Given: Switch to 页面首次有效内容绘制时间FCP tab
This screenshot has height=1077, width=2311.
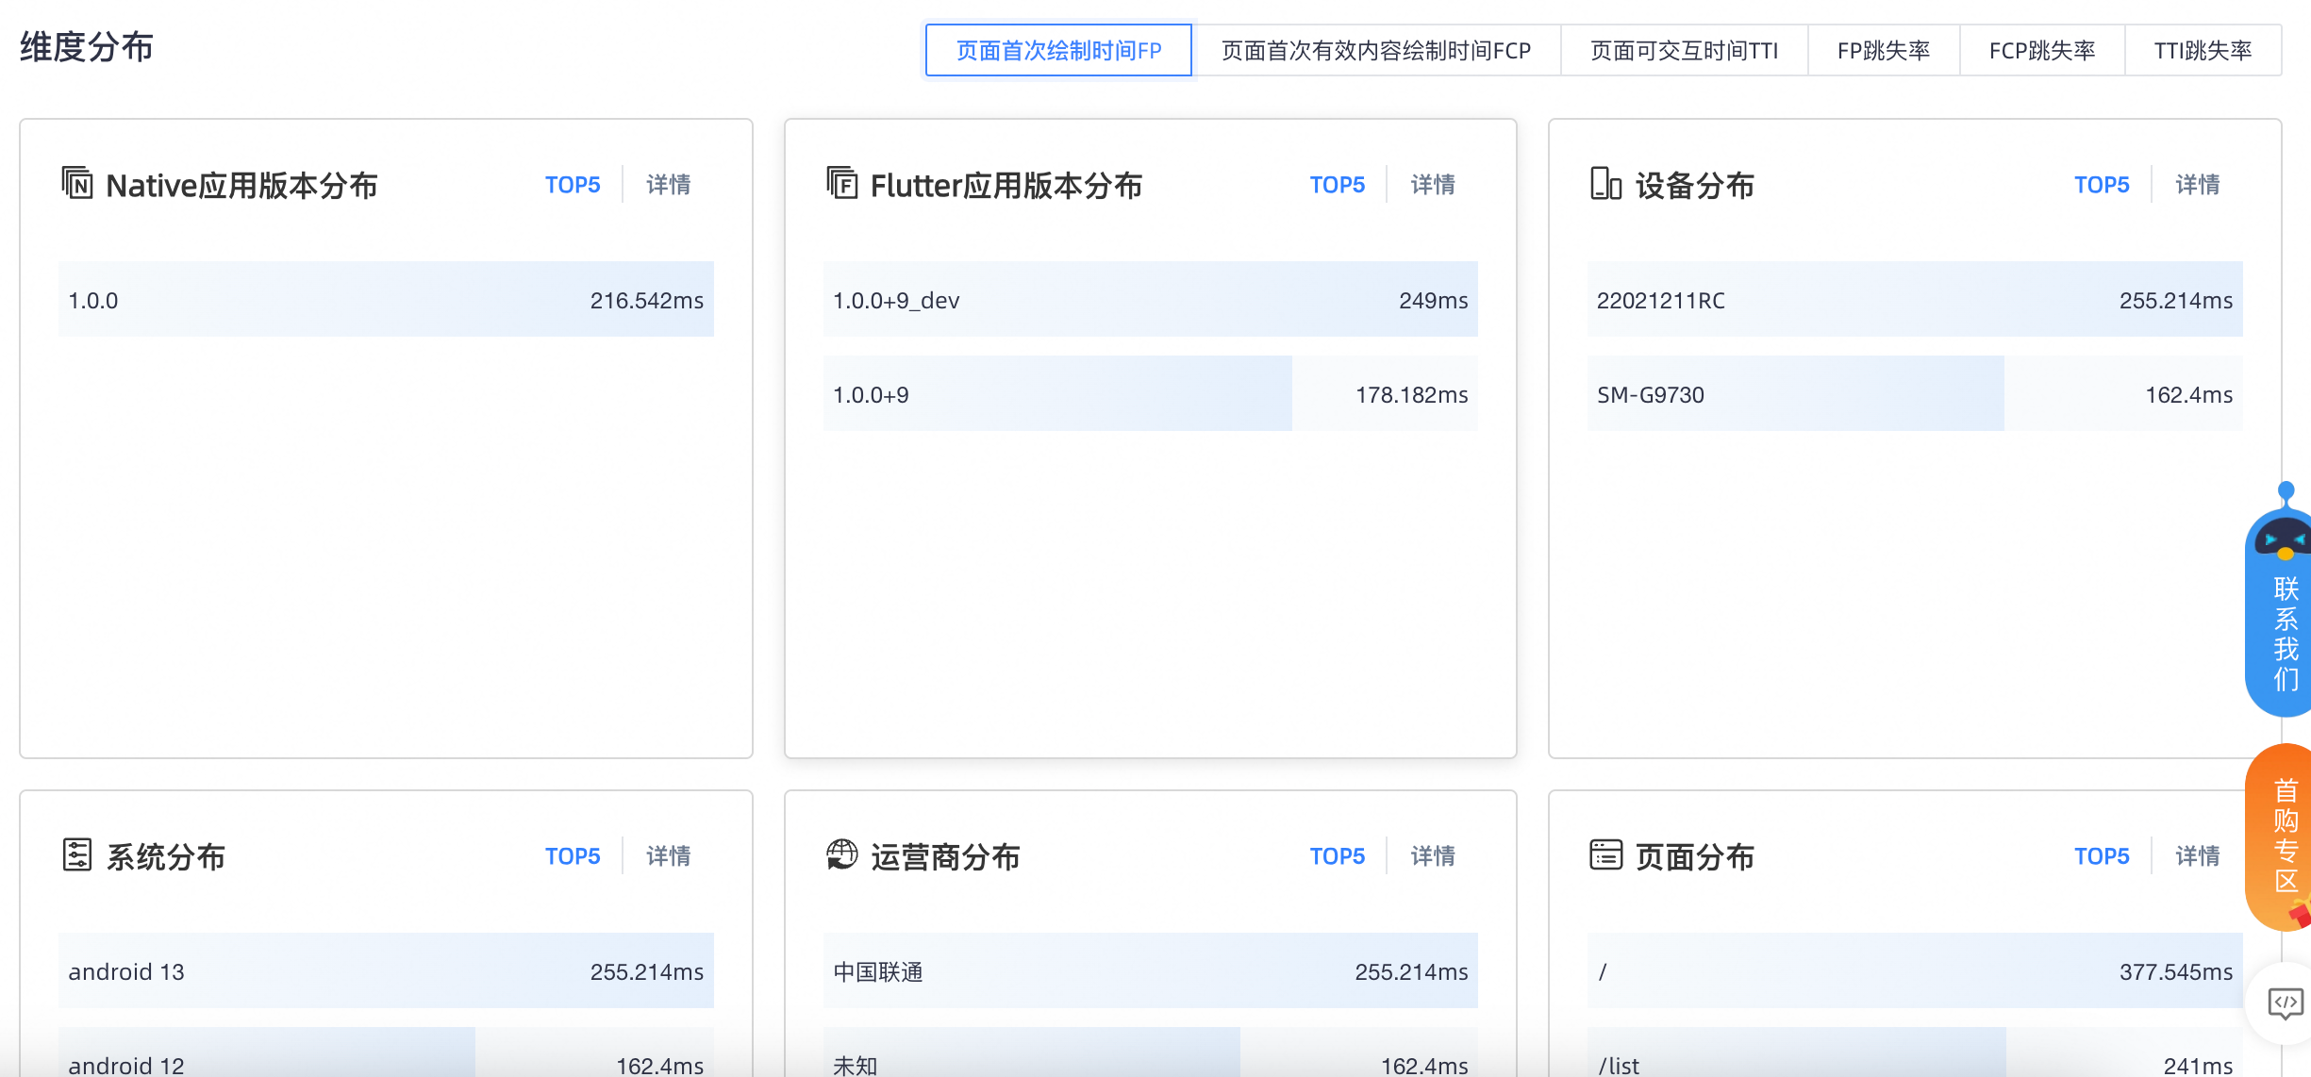Looking at the screenshot, I should 1376,50.
